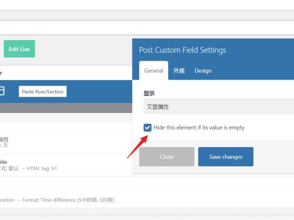294x220 pixels.
Task: Open the 外观 tab
Action: click(x=179, y=71)
